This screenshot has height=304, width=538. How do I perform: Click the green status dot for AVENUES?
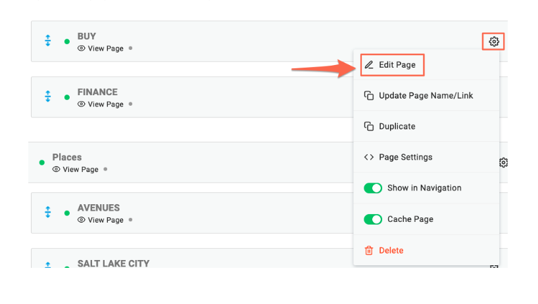[x=67, y=213]
